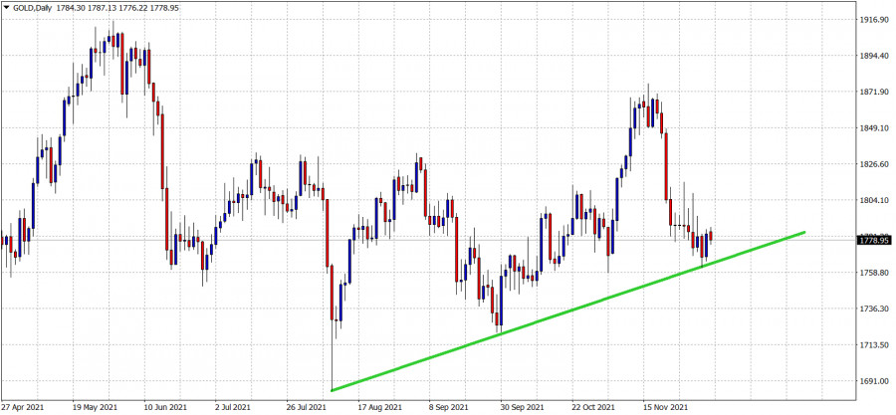Click the 1849.10 price axis label
This screenshot has width=896, height=415.
[x=875, y=127]
